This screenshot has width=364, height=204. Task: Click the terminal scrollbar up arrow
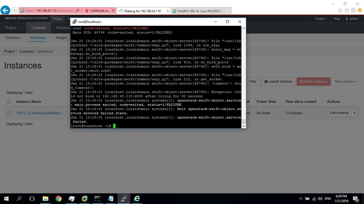pos(243,28)
